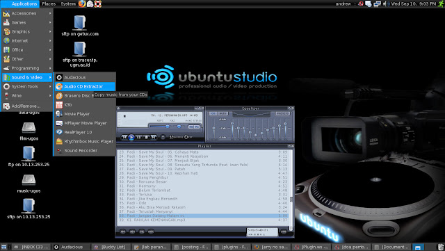Toggle playlist window button in player
The width and height of the screenshot is (445, 251).
(197, 127)
